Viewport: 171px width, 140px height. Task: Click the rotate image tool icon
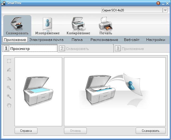click(x=9, y=78)
